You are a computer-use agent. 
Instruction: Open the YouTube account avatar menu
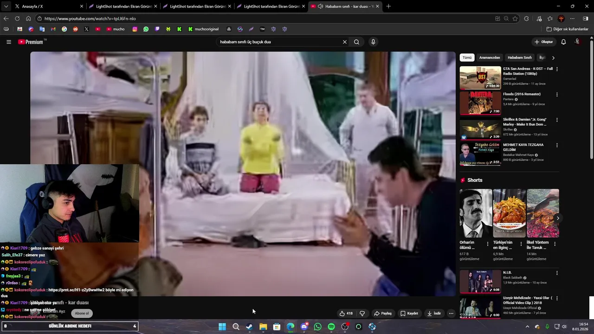point(578,42)
